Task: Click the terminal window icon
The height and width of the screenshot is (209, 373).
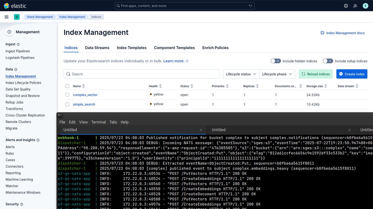Action: [60, 115]
